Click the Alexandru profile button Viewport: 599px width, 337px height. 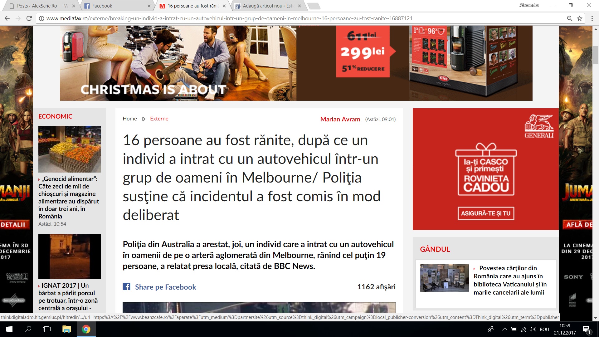point(529,5)
